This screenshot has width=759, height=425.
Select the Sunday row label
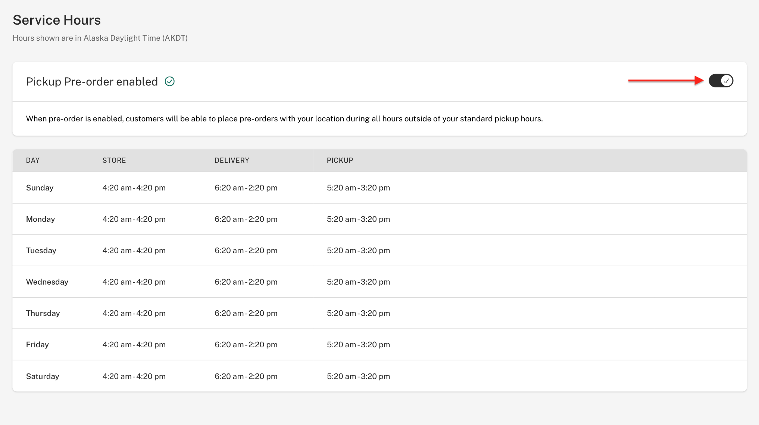click(40, 188)
